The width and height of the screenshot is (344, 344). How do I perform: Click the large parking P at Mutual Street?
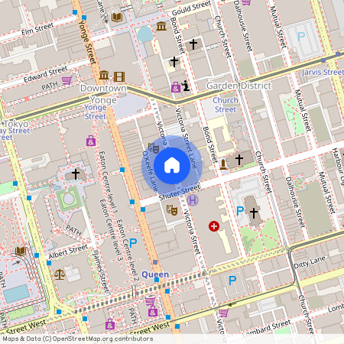301,37
